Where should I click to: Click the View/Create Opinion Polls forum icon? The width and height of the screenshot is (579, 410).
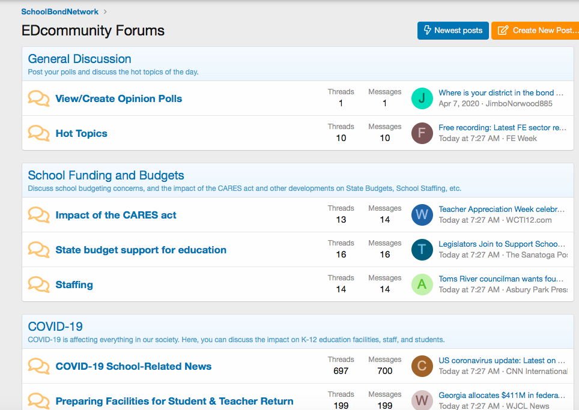tap(39, 98)
